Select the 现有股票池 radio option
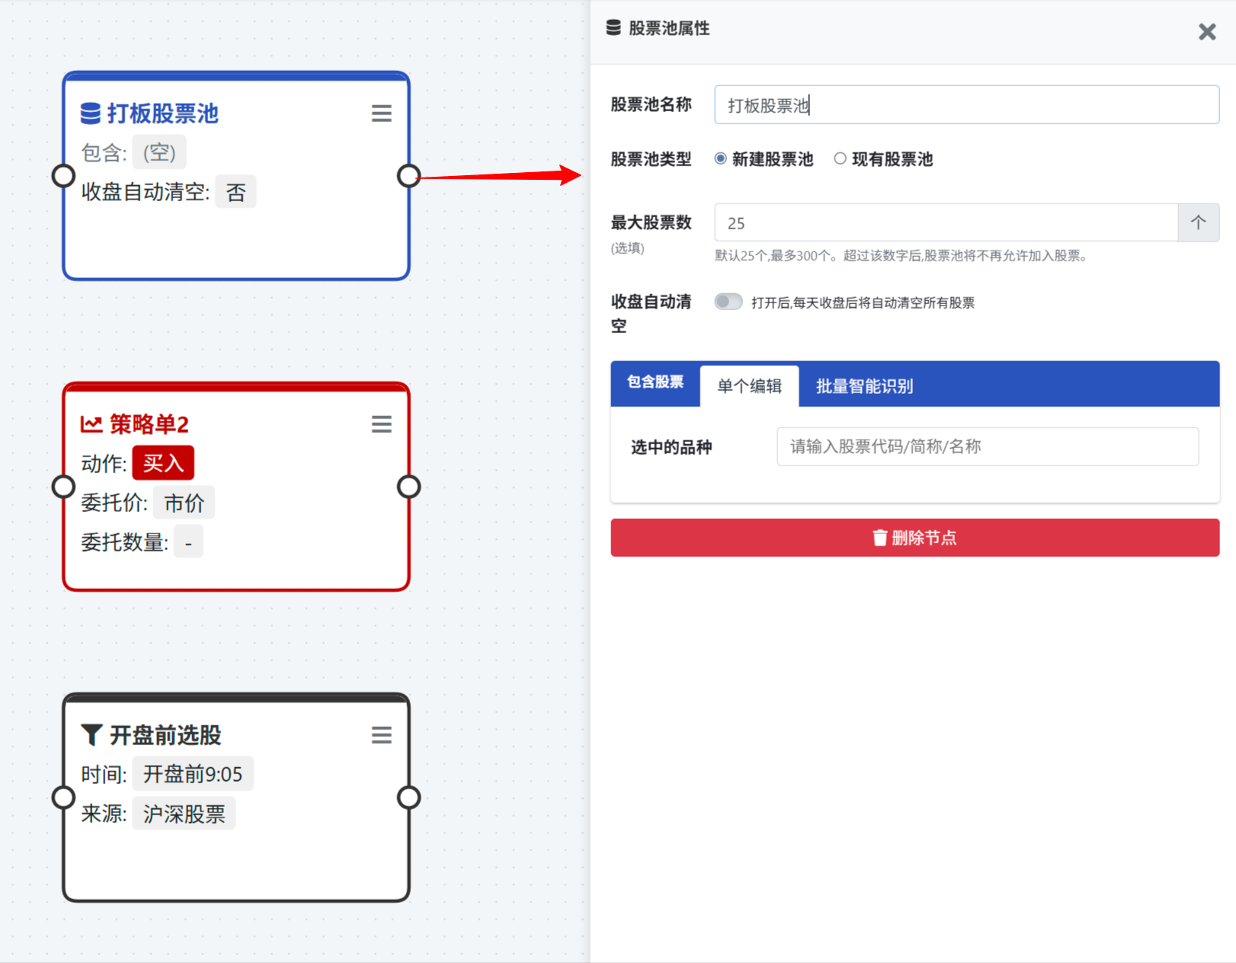This screenshot has height=963, width=1236. pyautogui.click(x=840, y=158)
